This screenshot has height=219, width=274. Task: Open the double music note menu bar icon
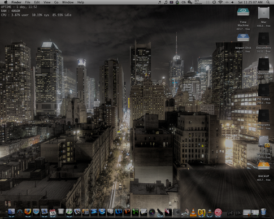[x=166, y=2]
